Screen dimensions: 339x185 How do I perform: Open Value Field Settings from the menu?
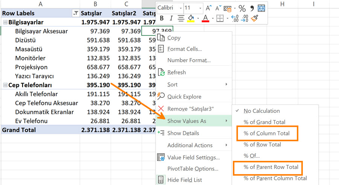[x=194, y=157]
